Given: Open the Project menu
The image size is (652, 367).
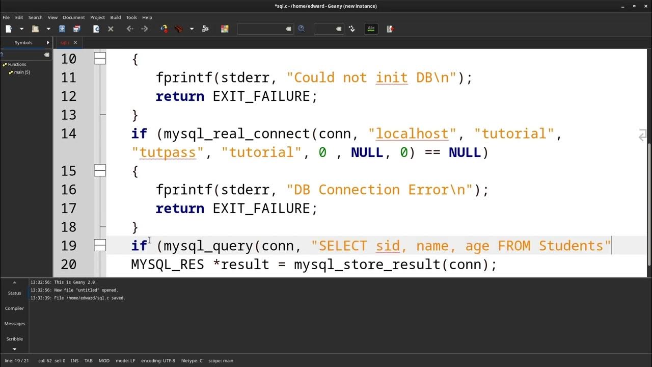Looking at the screenshot, I should [97, 17].
